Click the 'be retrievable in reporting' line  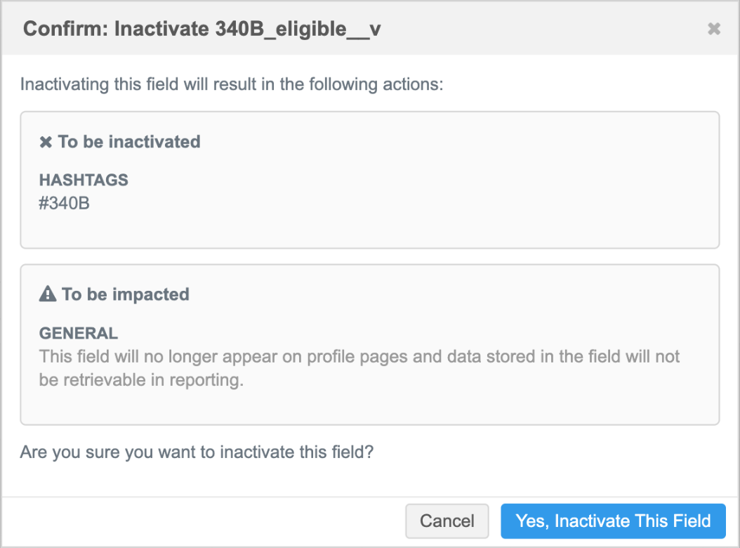140,379
